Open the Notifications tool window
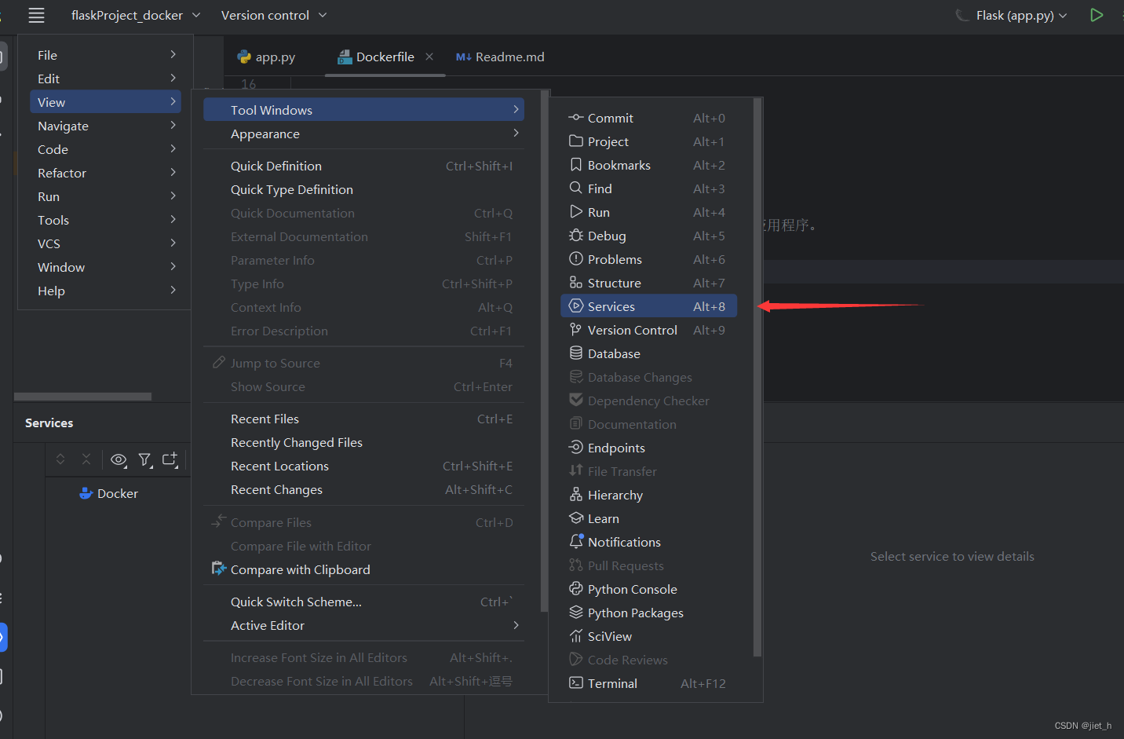 click(648, 542)
